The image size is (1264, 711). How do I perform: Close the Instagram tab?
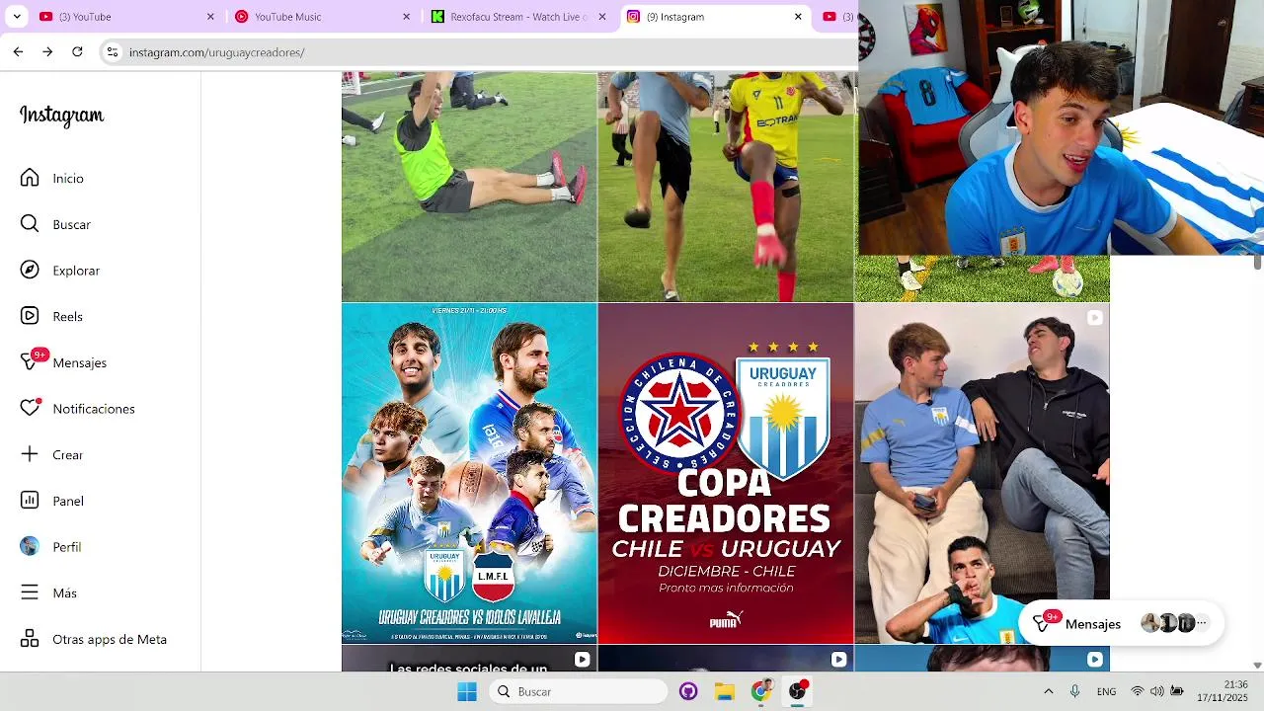[798, 17]
